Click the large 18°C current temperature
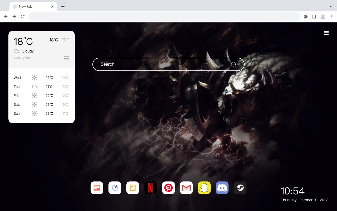The width and height of the screenshot is (337, 211). [23, 41]
